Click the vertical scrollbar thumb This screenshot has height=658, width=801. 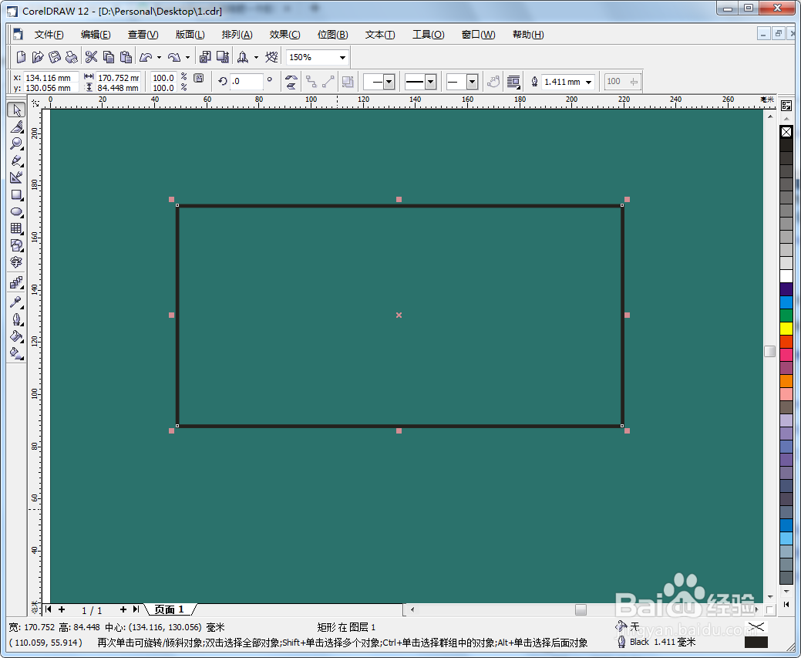pyautogui.click(x=770, y=351)
